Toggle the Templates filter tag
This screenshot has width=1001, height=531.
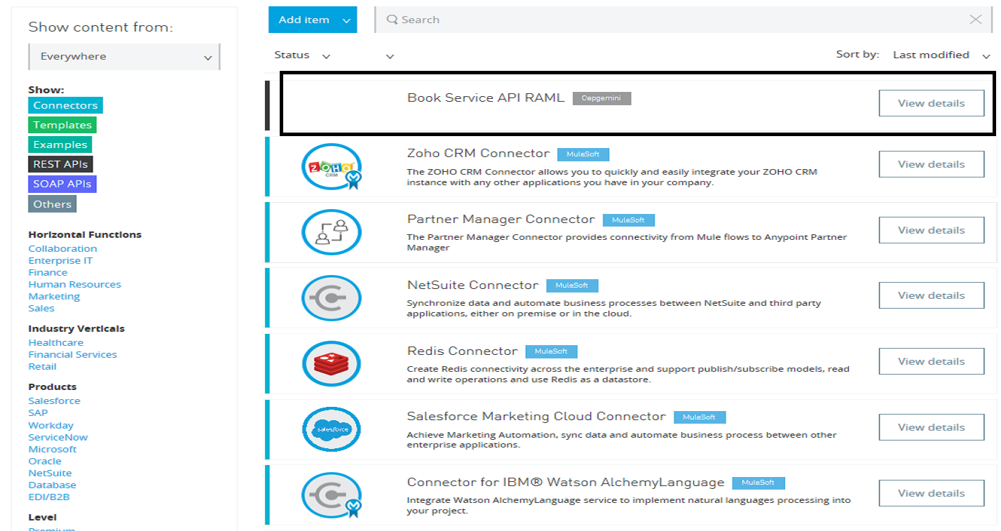[x=62, y=125]
